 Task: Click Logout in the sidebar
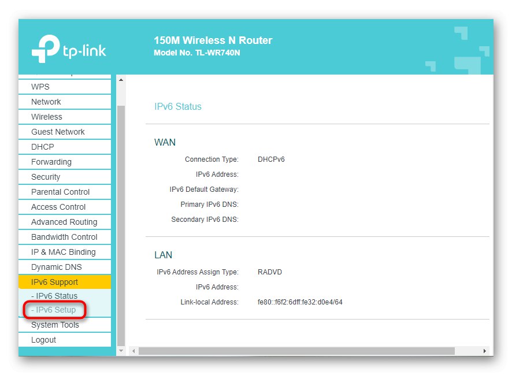(65, 340)
